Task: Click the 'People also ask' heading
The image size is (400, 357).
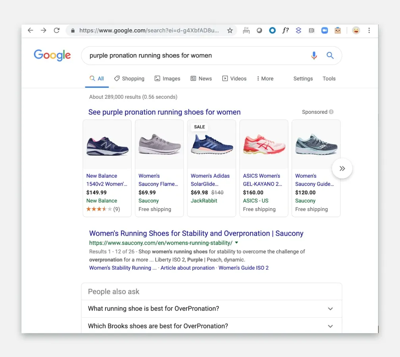Action: tap(113, 292)
